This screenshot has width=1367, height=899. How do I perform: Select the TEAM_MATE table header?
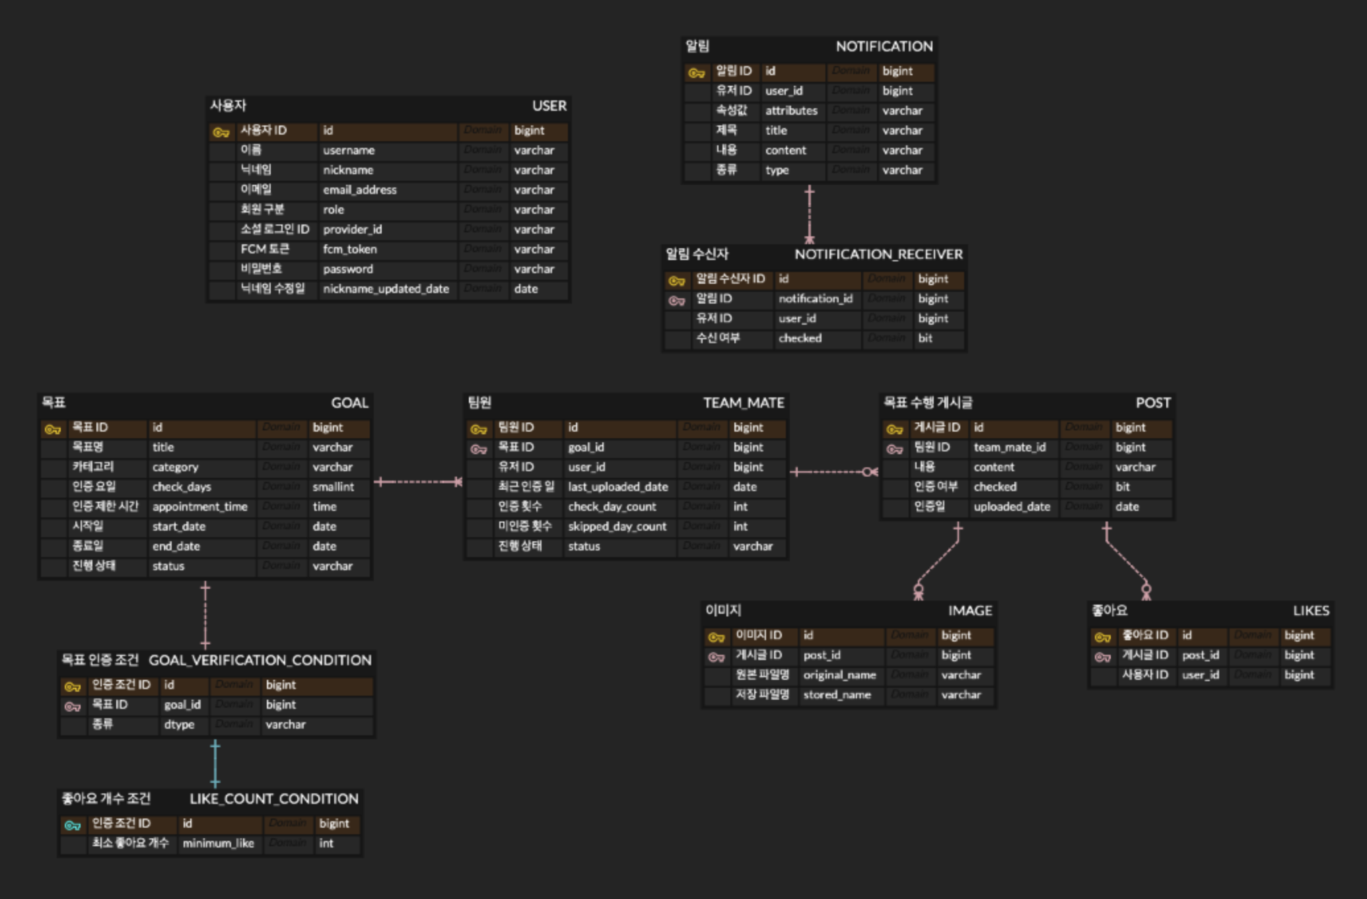coord(742,403)
